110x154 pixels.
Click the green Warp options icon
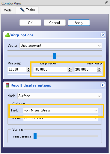(x=7, y=35)
